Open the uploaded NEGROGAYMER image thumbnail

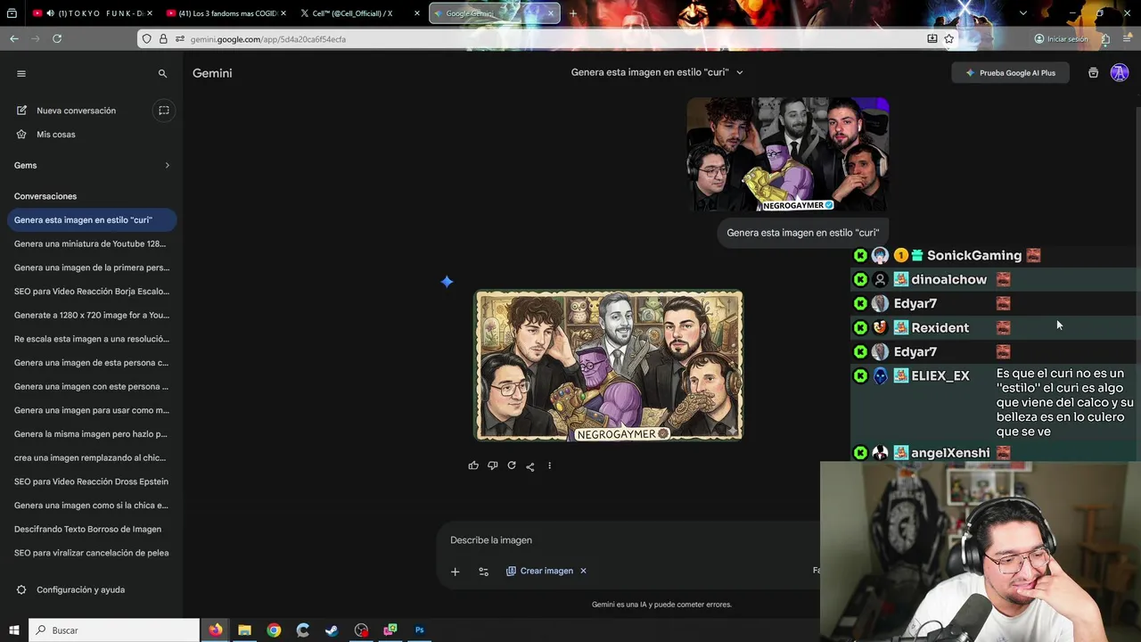(x=787, y=154)
